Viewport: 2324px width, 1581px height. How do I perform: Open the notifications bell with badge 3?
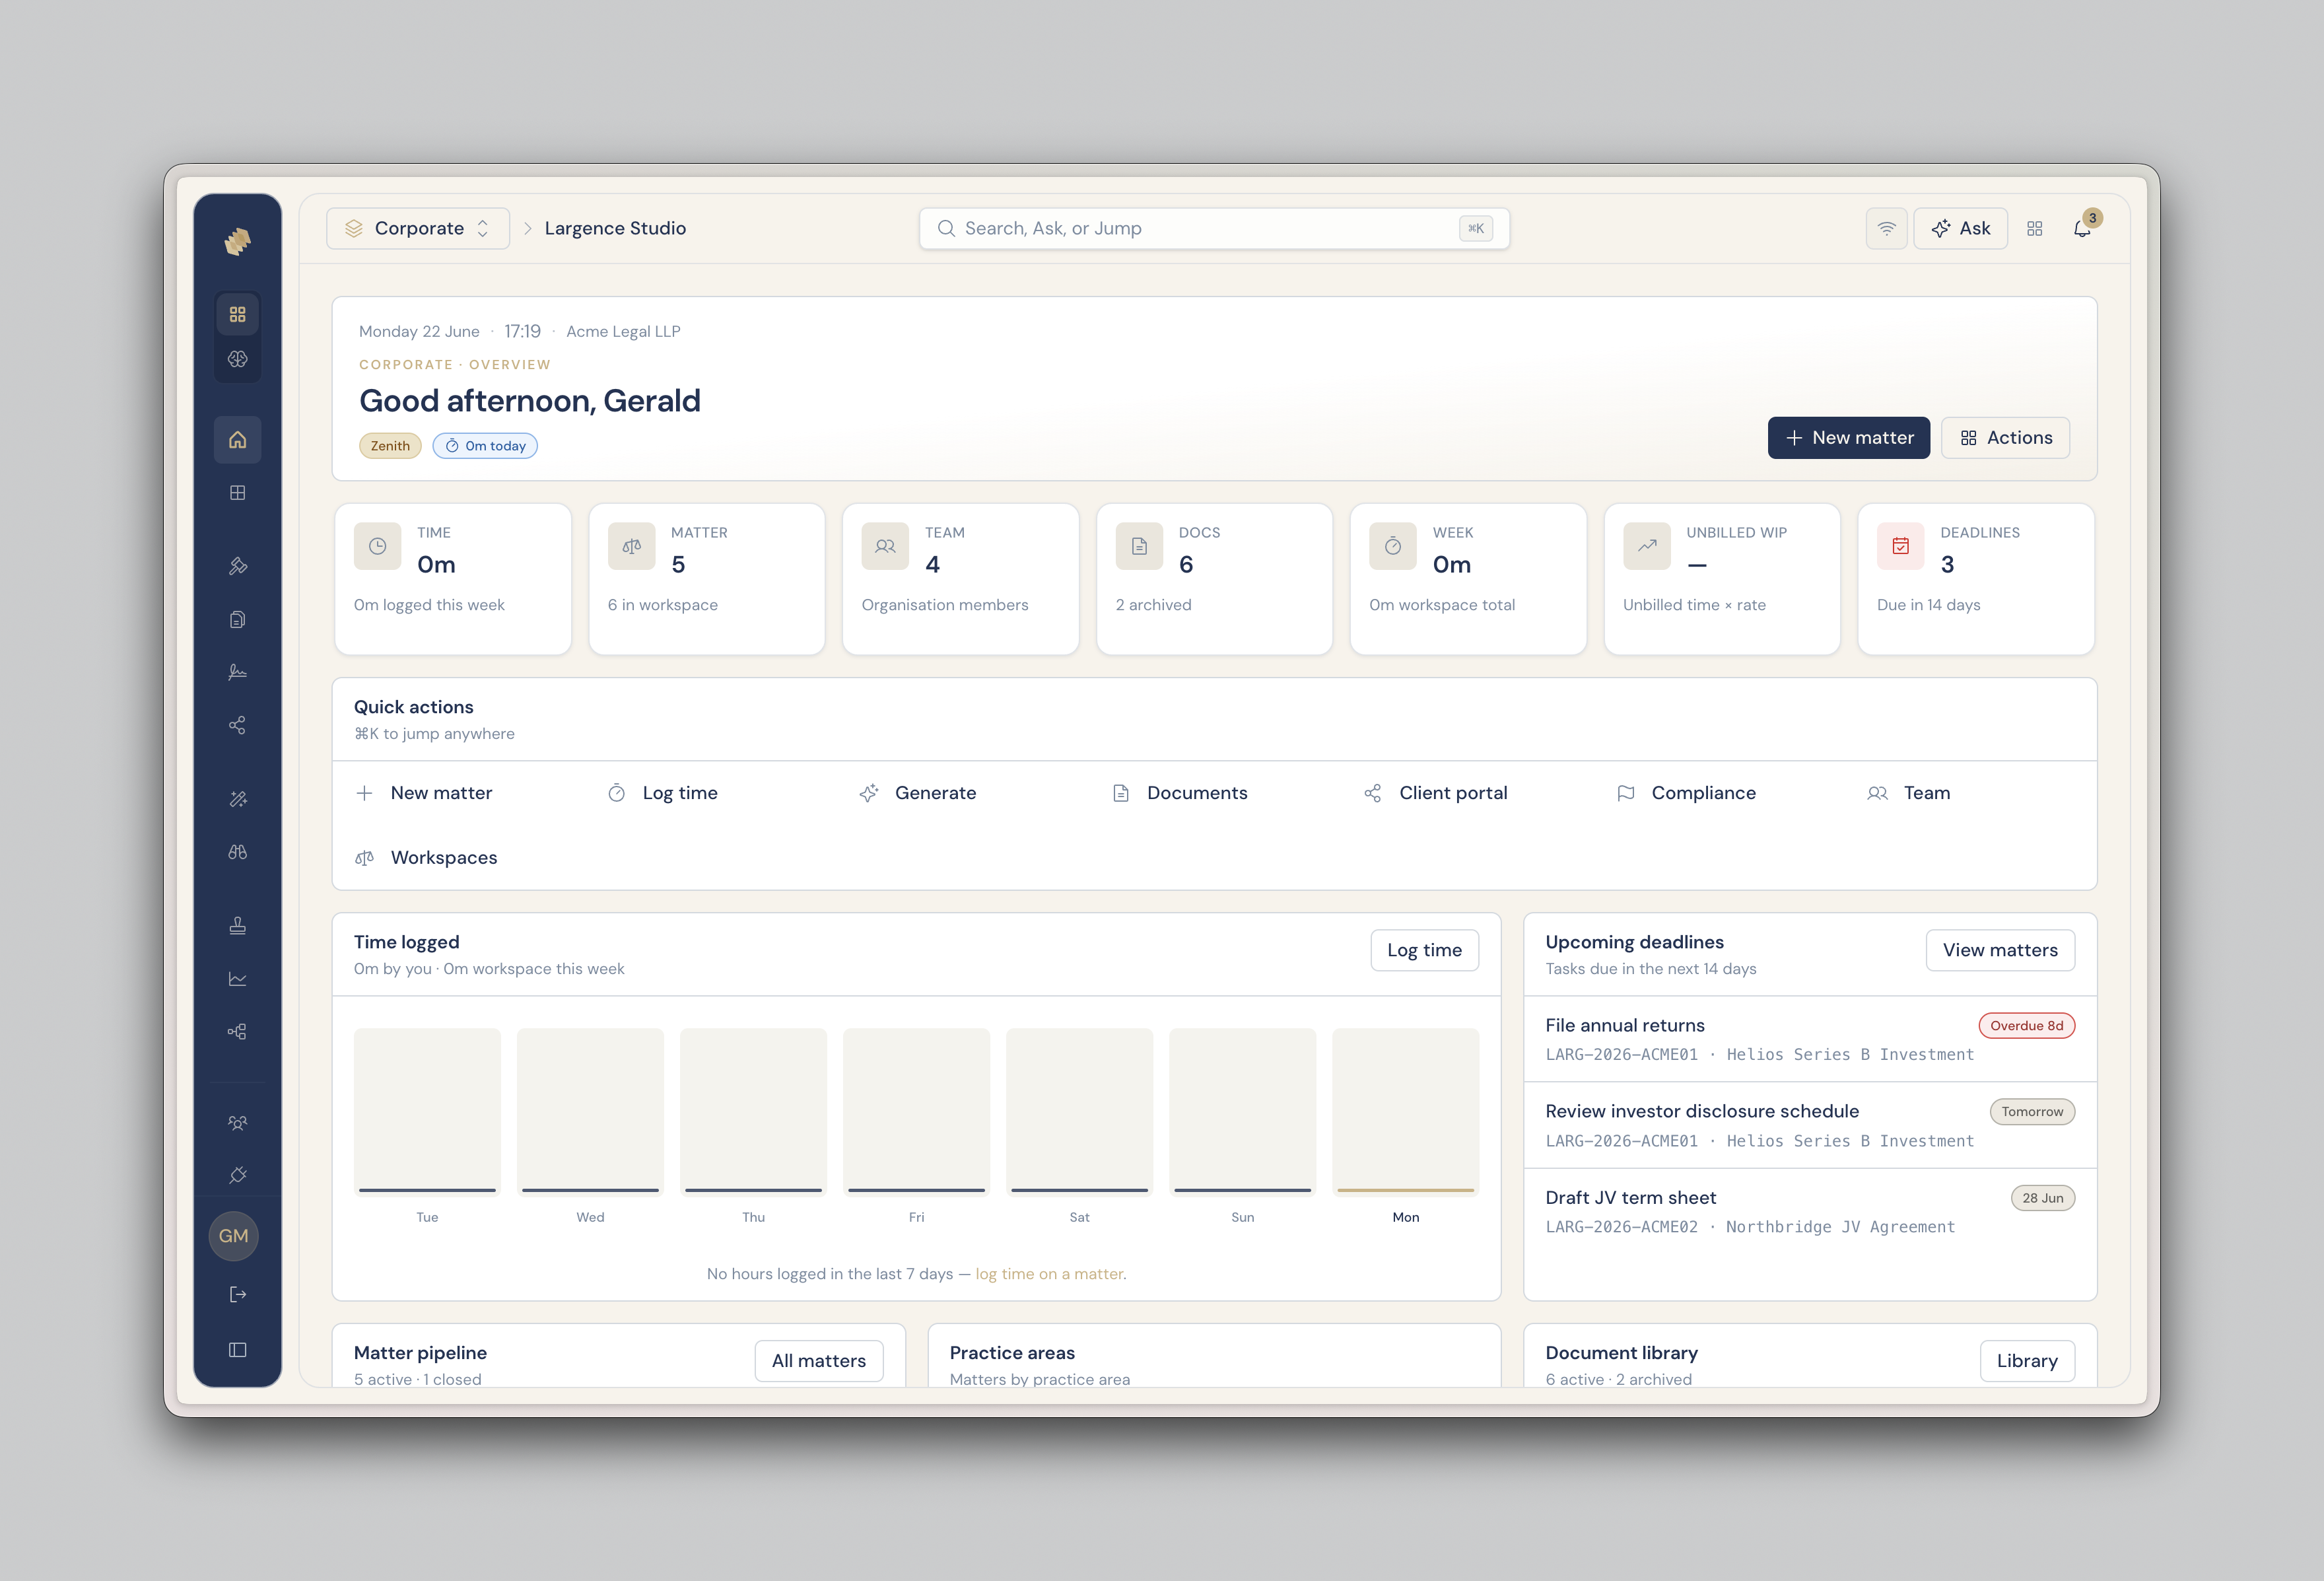[2082, 229]
